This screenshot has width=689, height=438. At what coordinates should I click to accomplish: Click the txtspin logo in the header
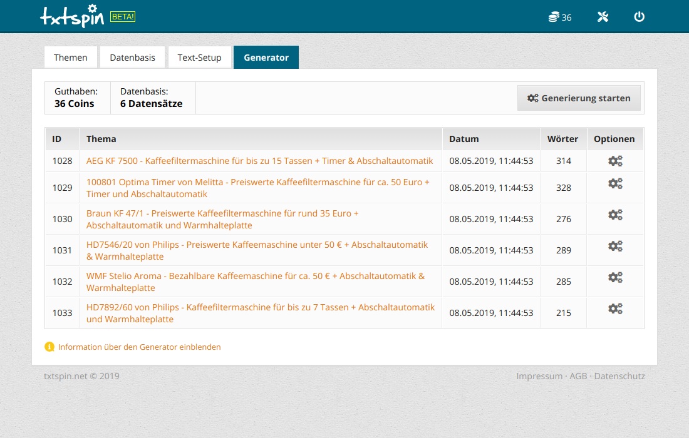tap(71, 16)
